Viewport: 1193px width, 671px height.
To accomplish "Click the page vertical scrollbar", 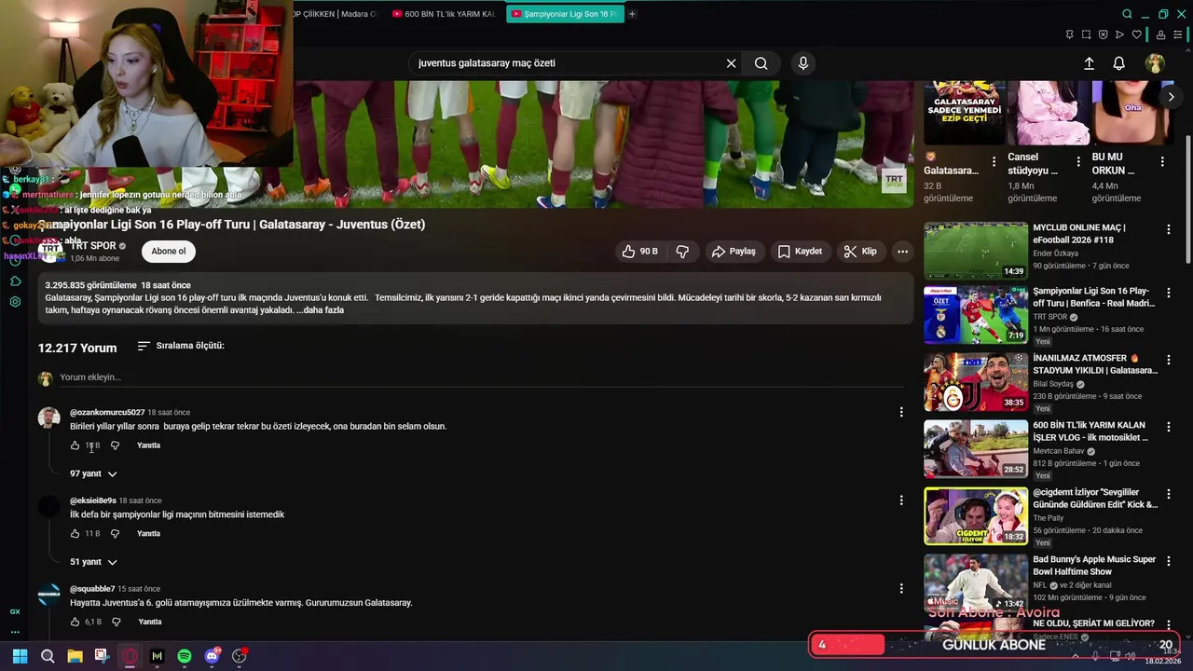I will coord(1188,200).
